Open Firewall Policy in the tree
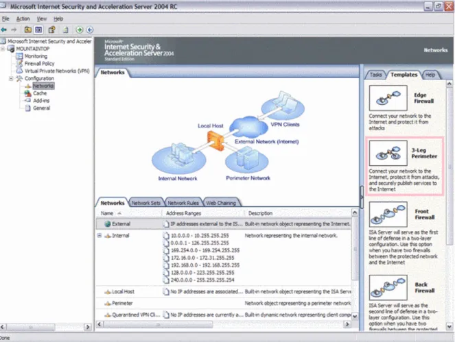This screenshot has height=342, width=455. pyautogui.click(x=39, y=64)
